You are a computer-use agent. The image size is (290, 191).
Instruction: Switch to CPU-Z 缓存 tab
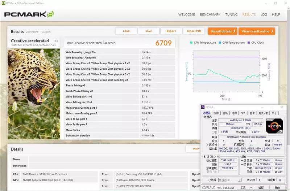216,113
